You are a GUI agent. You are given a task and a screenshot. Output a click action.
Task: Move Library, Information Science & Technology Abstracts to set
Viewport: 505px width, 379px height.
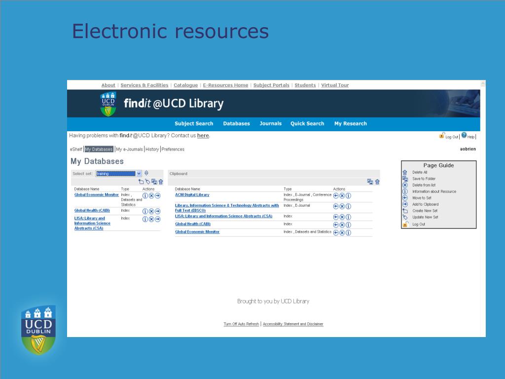click(336, 206)
